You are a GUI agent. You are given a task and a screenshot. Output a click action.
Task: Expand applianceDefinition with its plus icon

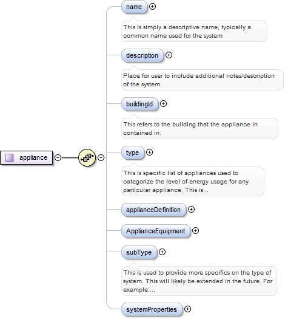click(x=191, y=210)
